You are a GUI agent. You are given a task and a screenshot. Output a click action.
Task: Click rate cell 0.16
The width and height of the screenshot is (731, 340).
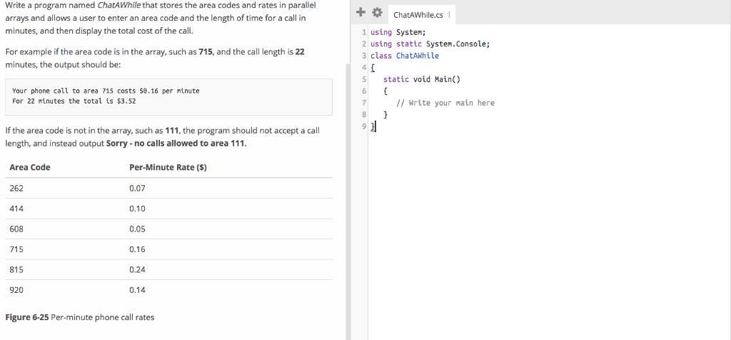pos(138,249)
